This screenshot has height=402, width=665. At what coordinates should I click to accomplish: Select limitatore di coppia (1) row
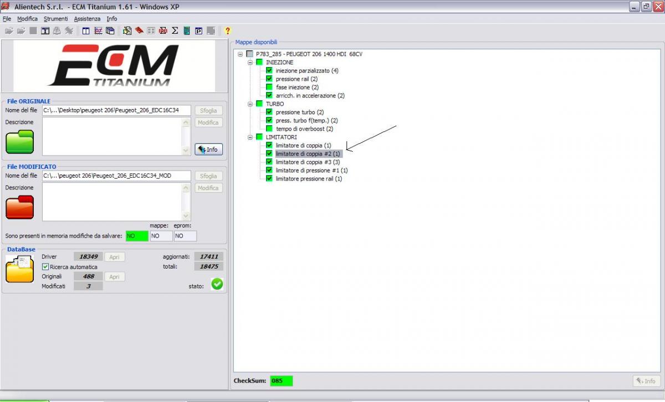click(303, 146)
